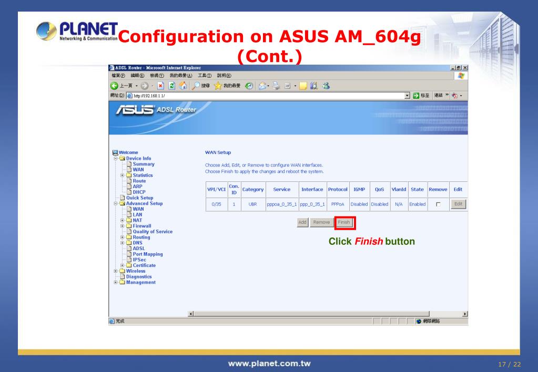Click the Enabled state cell
Image resolution: width=538 pixels, height=372 pixels.
coord(417,204)
